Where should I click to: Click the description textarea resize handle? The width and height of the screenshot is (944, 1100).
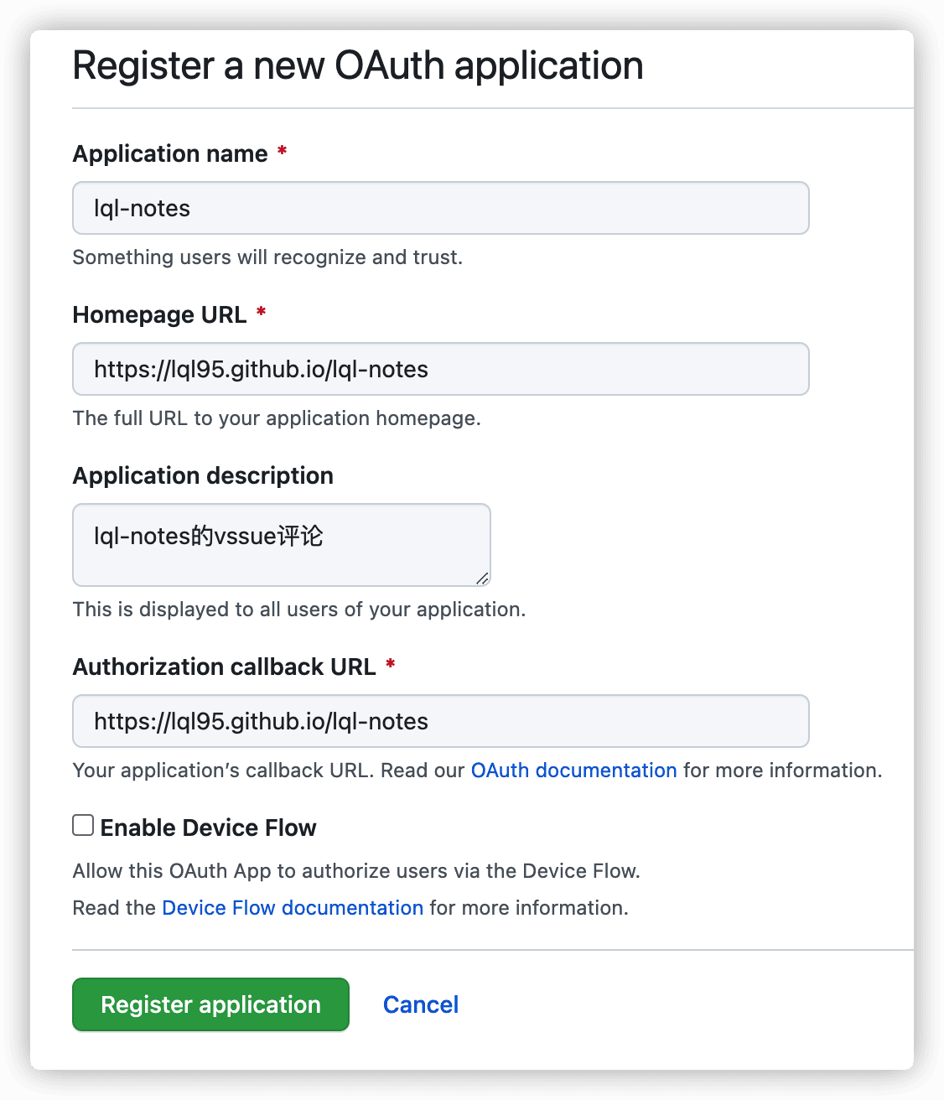click(482, 578)
